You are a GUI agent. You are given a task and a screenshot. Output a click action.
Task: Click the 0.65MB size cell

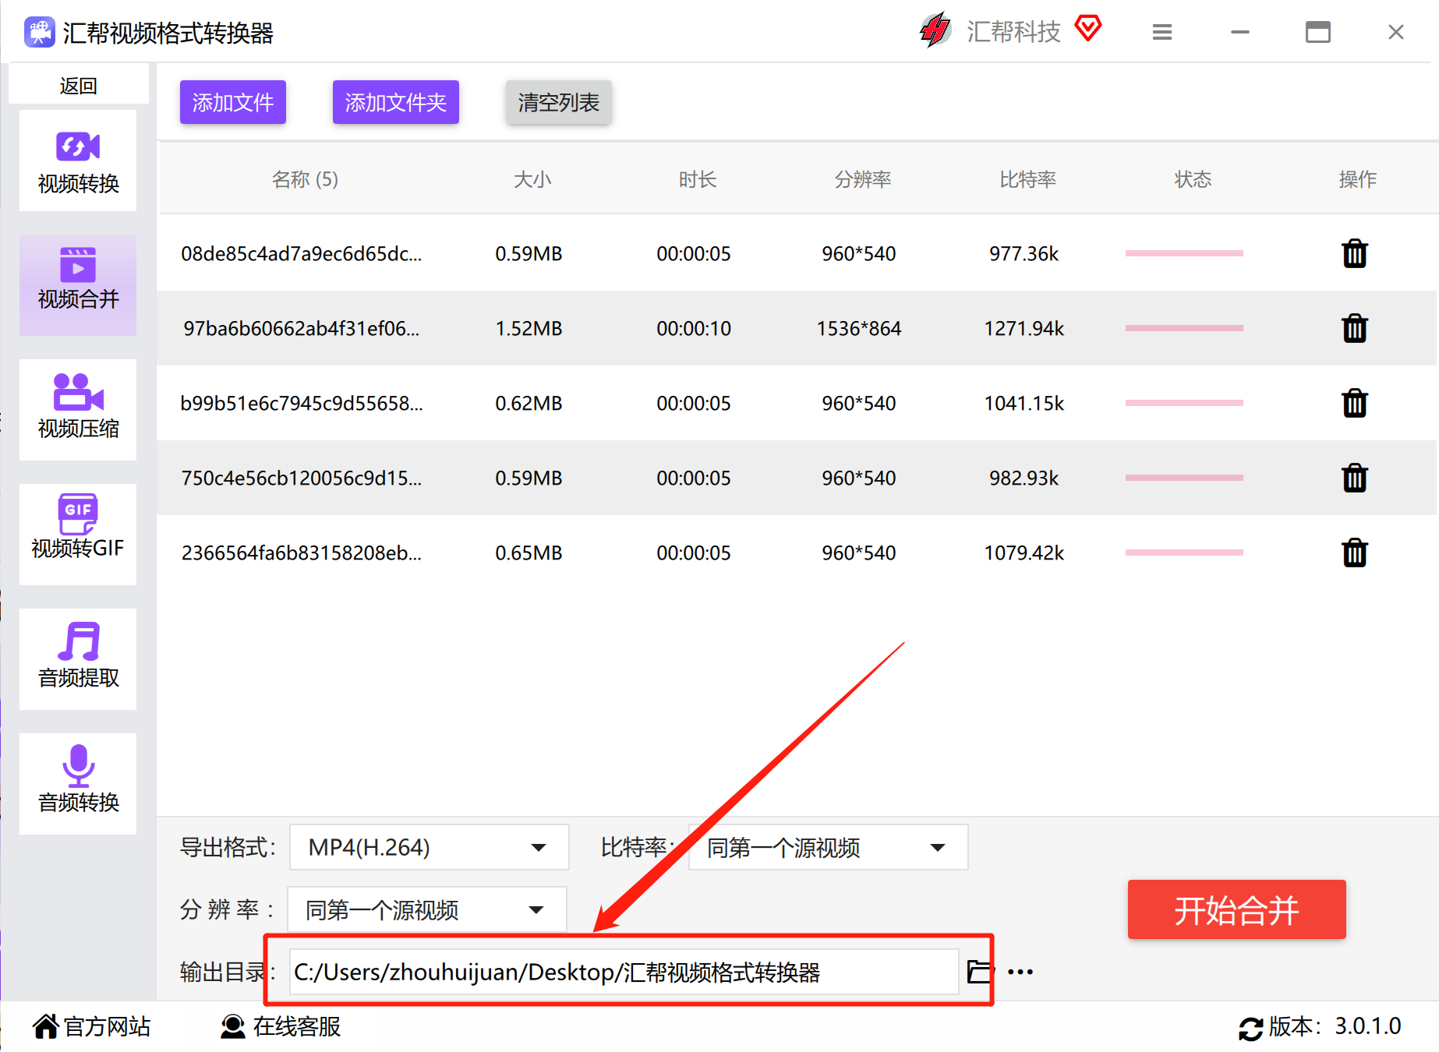tap(529, 552)
